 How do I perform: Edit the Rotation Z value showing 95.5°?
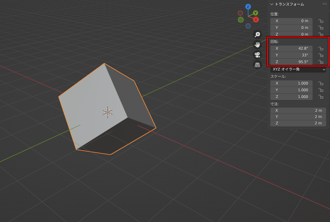(x=291, y=62)
